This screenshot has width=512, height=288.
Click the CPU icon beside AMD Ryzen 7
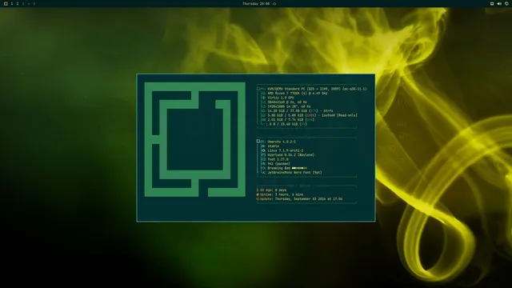(264, 93)
